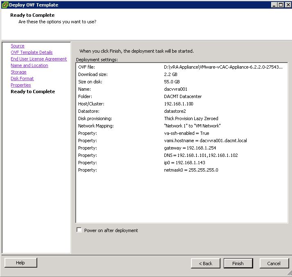Cancel the OVF deployment wizard
This screenshot has height=277, width=292.
coord(274,264)
